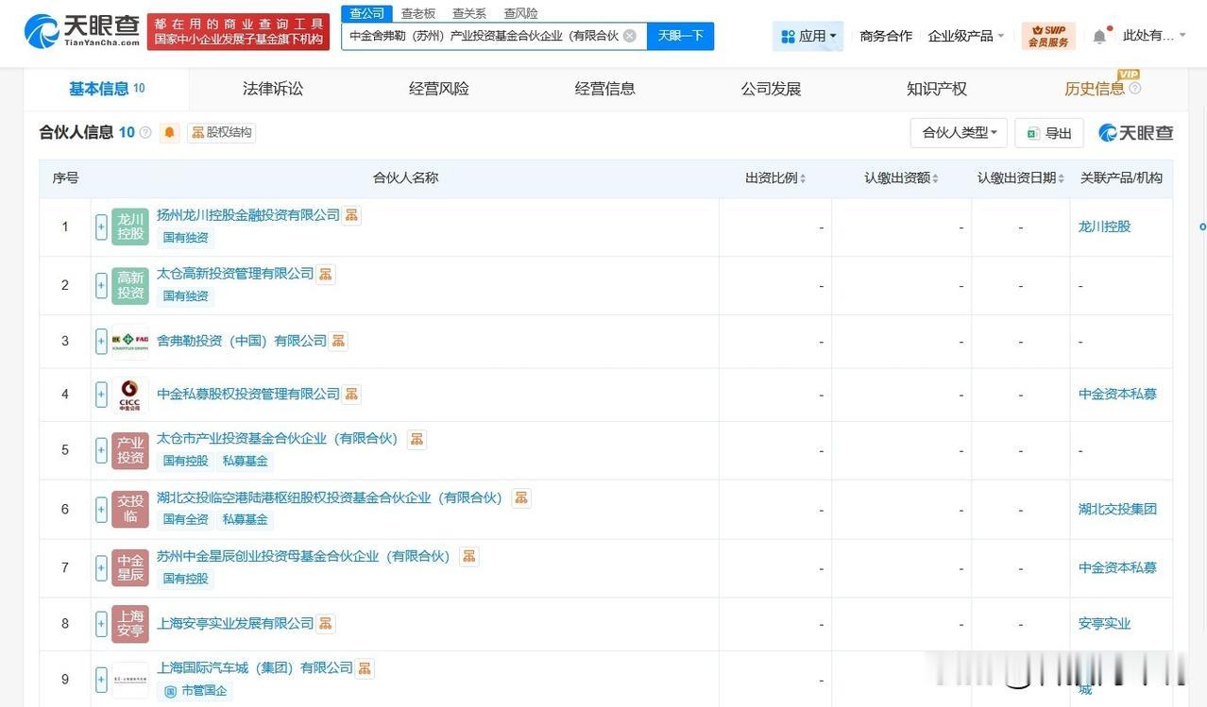Open equity structure icon for 太仓市产业投资基金合伙企业

click(416, 439)
